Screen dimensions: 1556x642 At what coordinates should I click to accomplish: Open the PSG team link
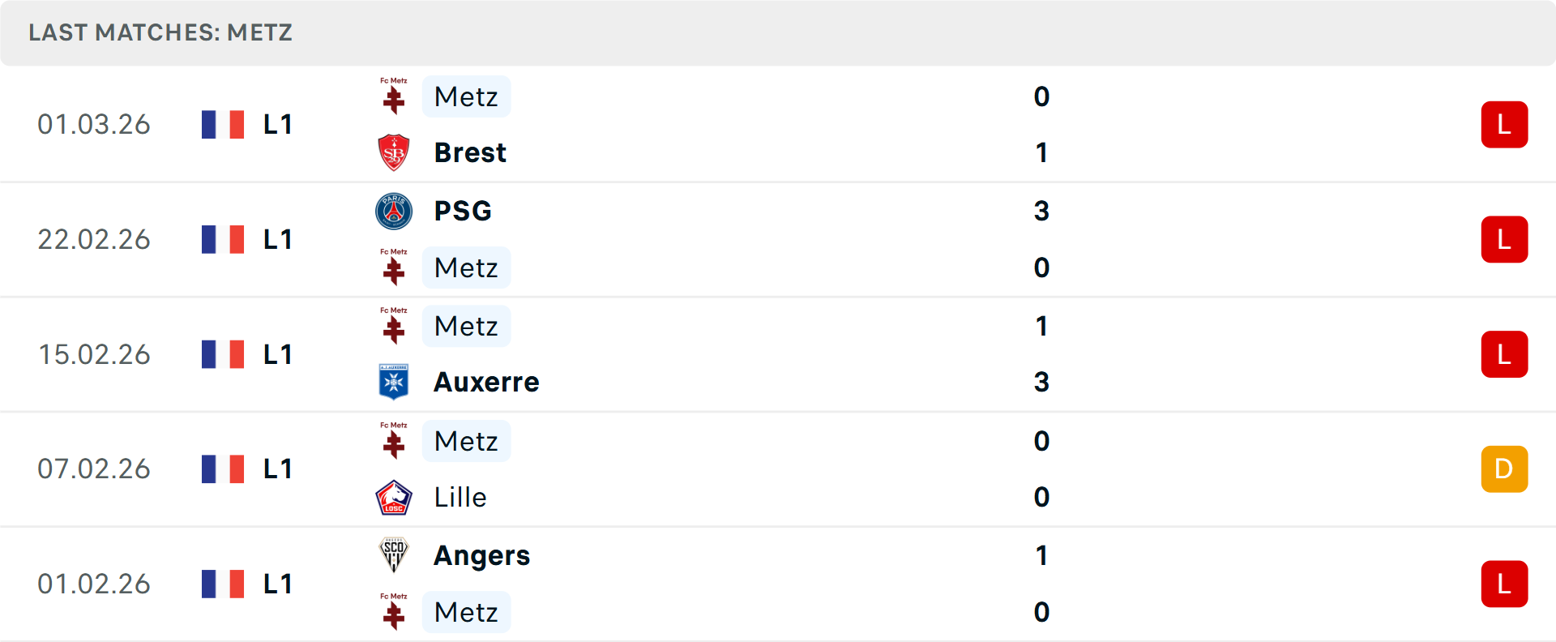click(x=463, y=211)
